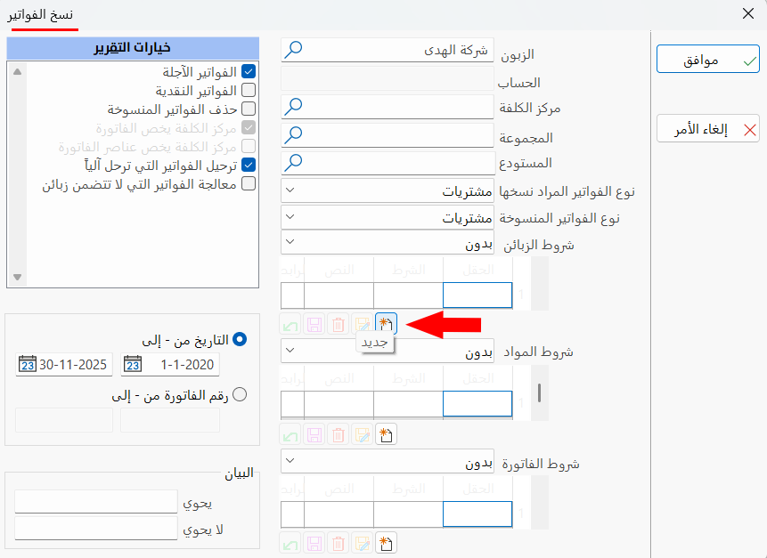
Task: Enable the الفواتير النقدية checkbox
Action: pyautogui.click(x=249, y=90)
